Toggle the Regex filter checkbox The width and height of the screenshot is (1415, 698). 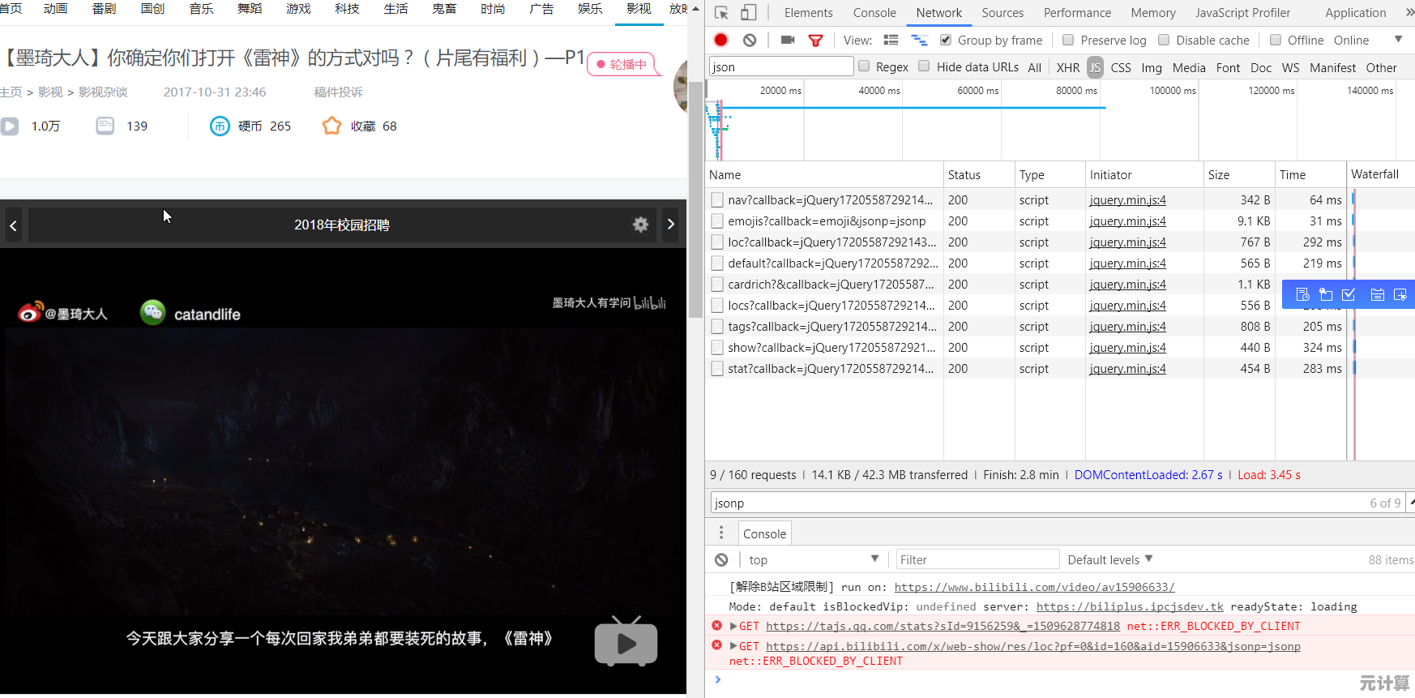point(864,66)
